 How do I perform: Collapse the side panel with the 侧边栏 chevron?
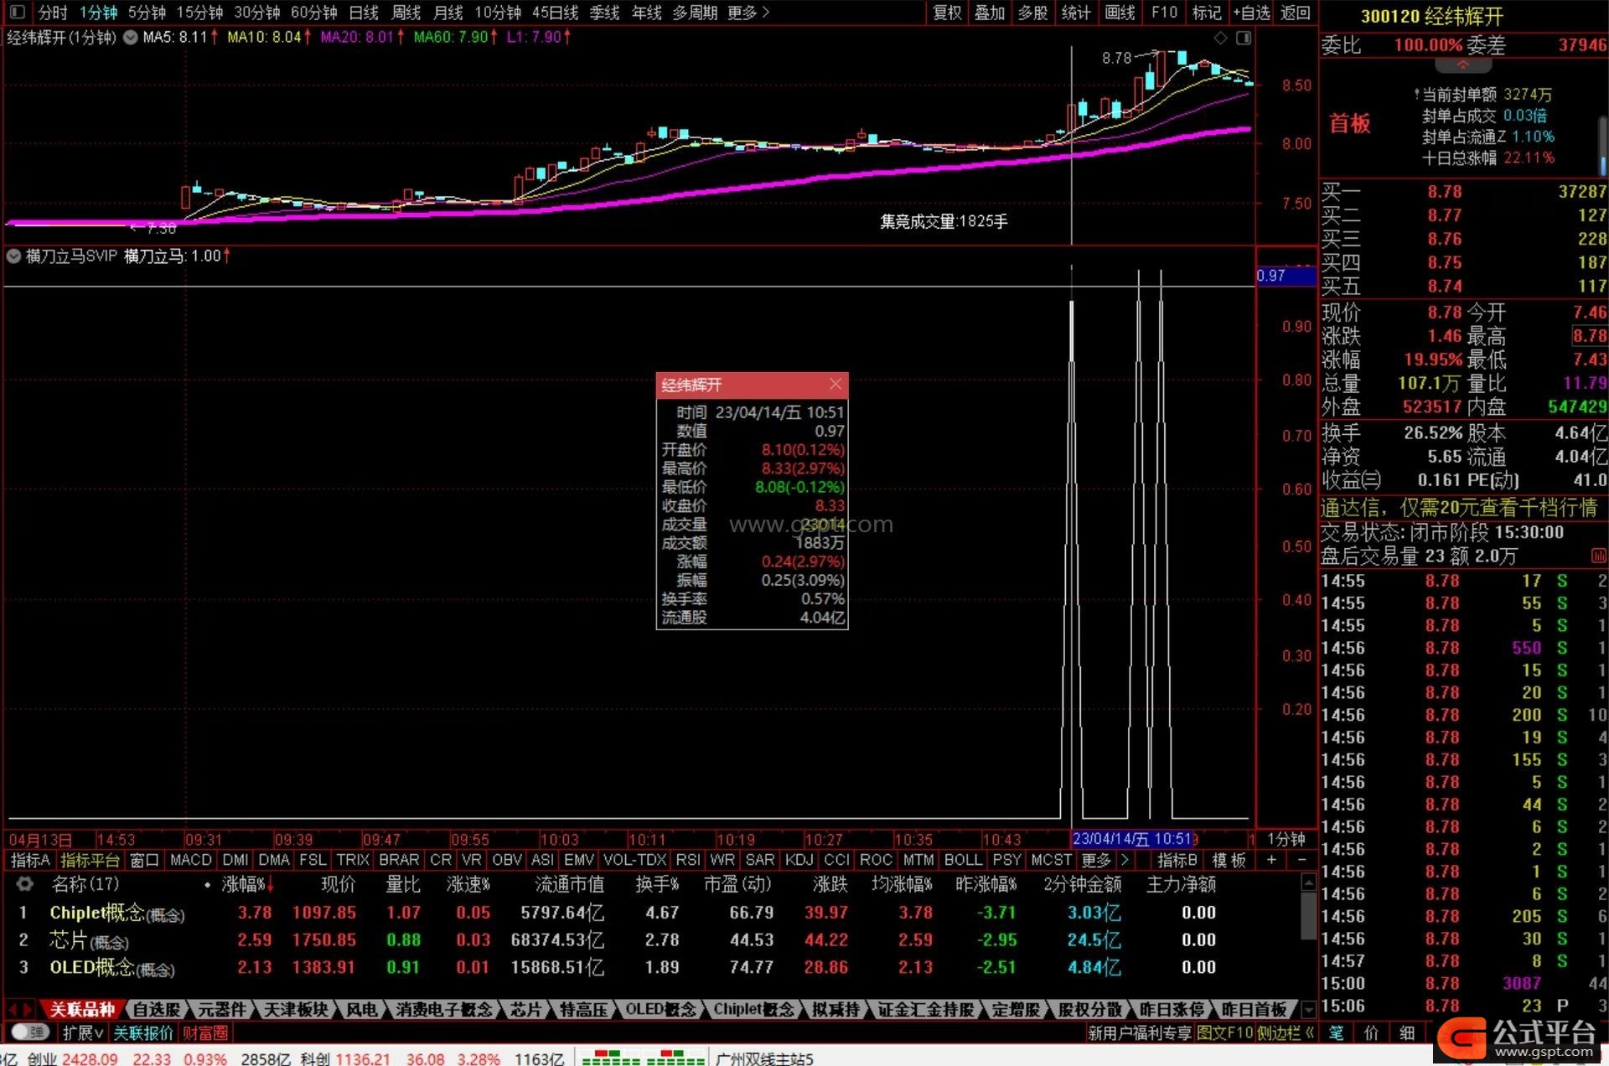click(1310, 1032)
